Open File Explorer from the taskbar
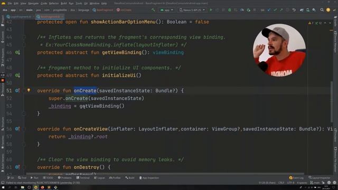Screen dimensions: 338x190 (x=22, y=187)
